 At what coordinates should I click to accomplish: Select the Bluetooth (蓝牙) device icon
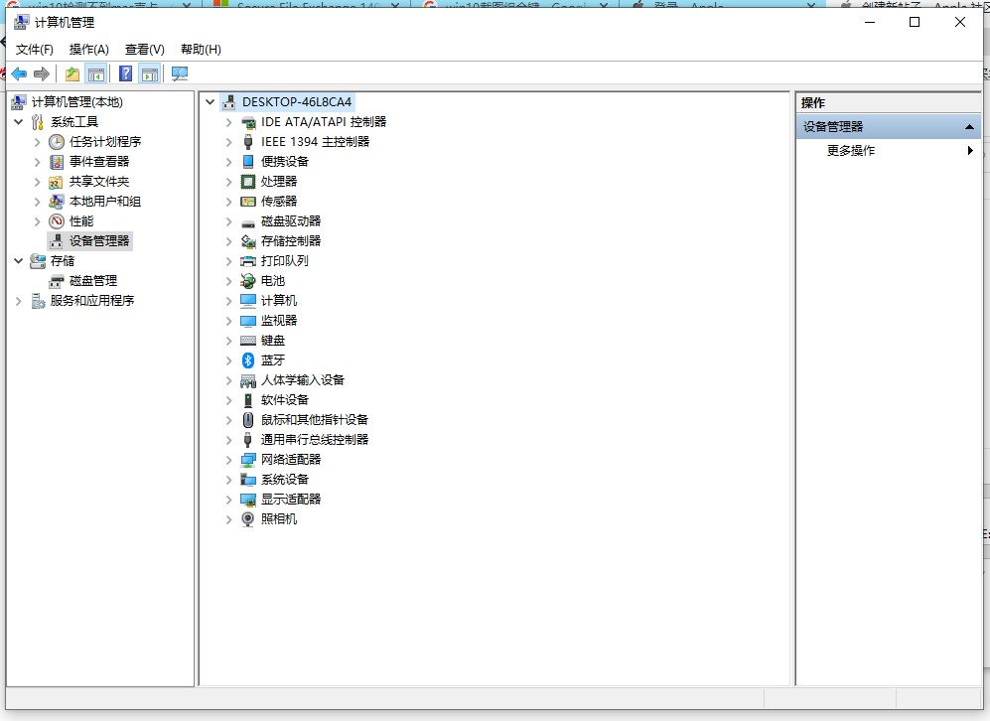click(x=248, y=360)
